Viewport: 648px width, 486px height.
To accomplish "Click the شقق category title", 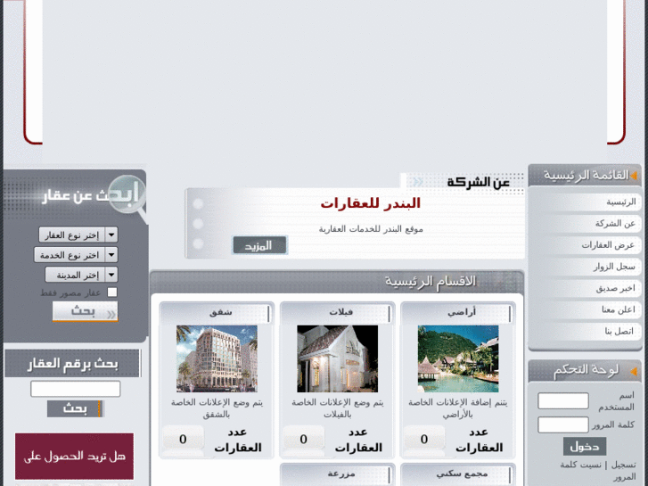I will pos(221,312).
